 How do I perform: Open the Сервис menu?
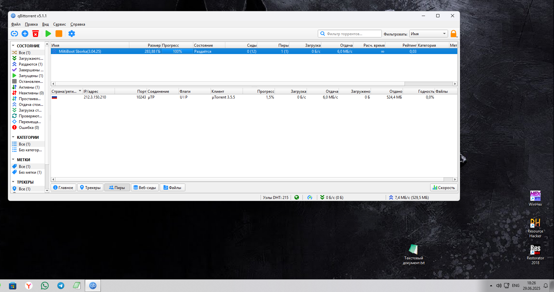point(59,24)
